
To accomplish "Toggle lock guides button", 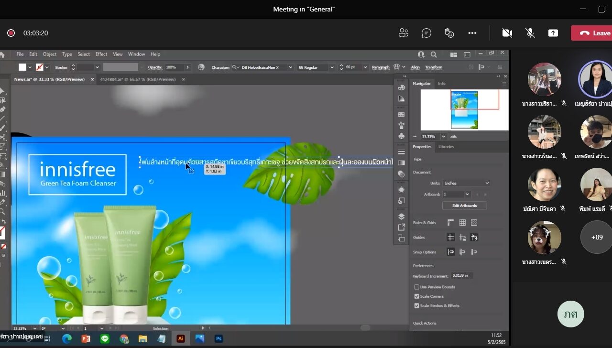I will [x=462, y=238].
